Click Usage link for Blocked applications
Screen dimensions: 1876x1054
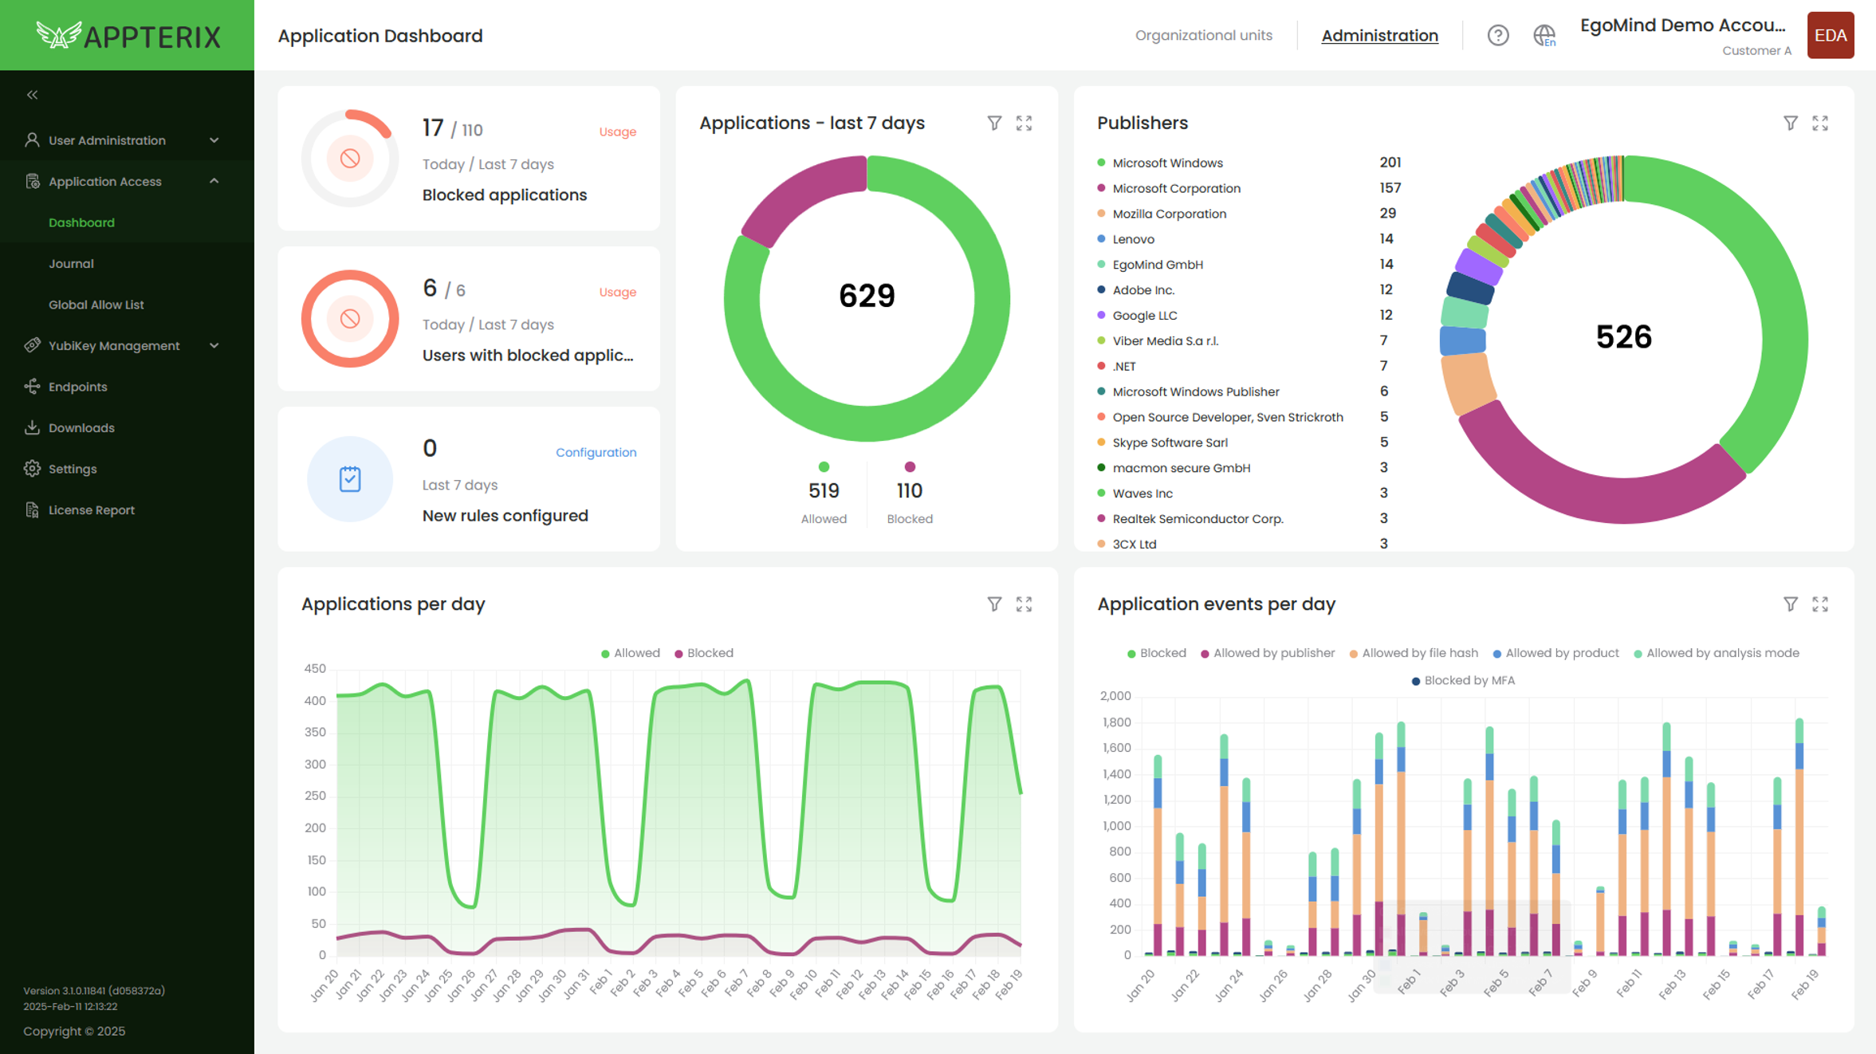click(617, 132)
